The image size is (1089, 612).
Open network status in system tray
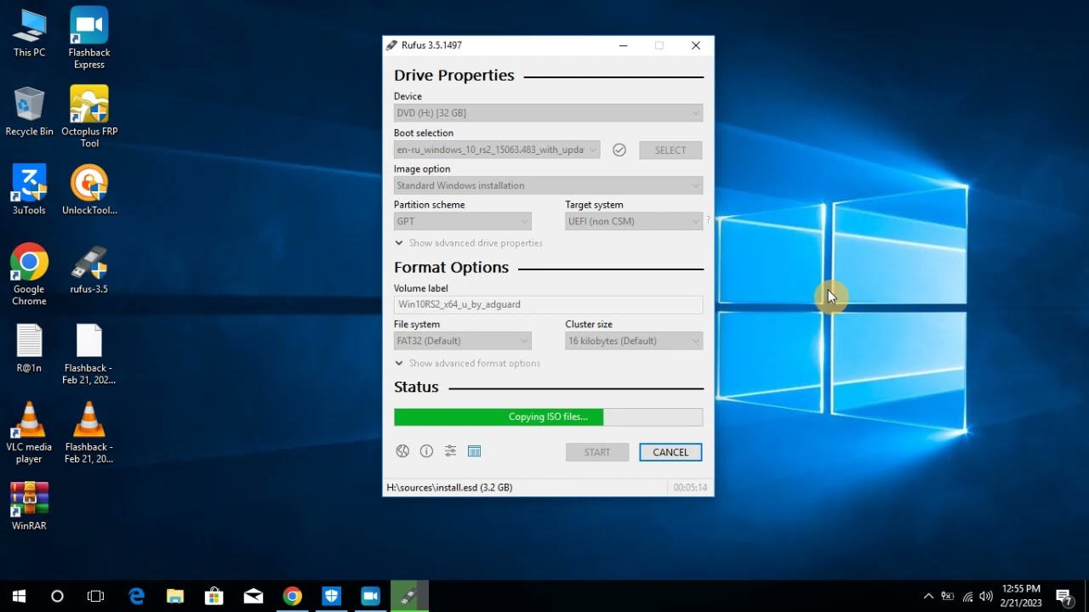point(967,596)
